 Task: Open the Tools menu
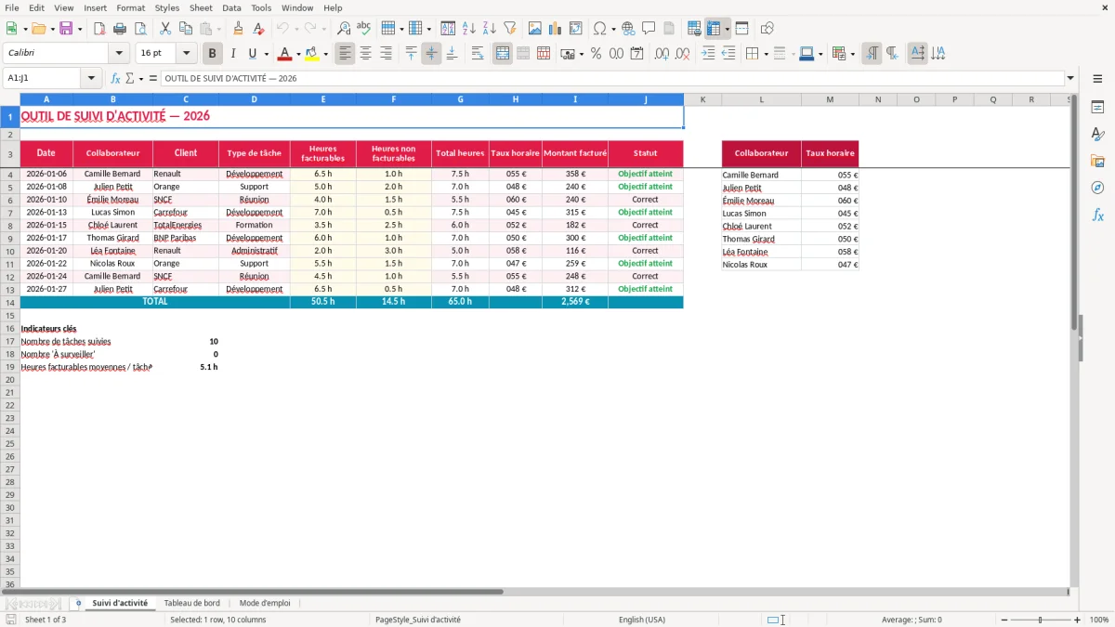(261, 7)
